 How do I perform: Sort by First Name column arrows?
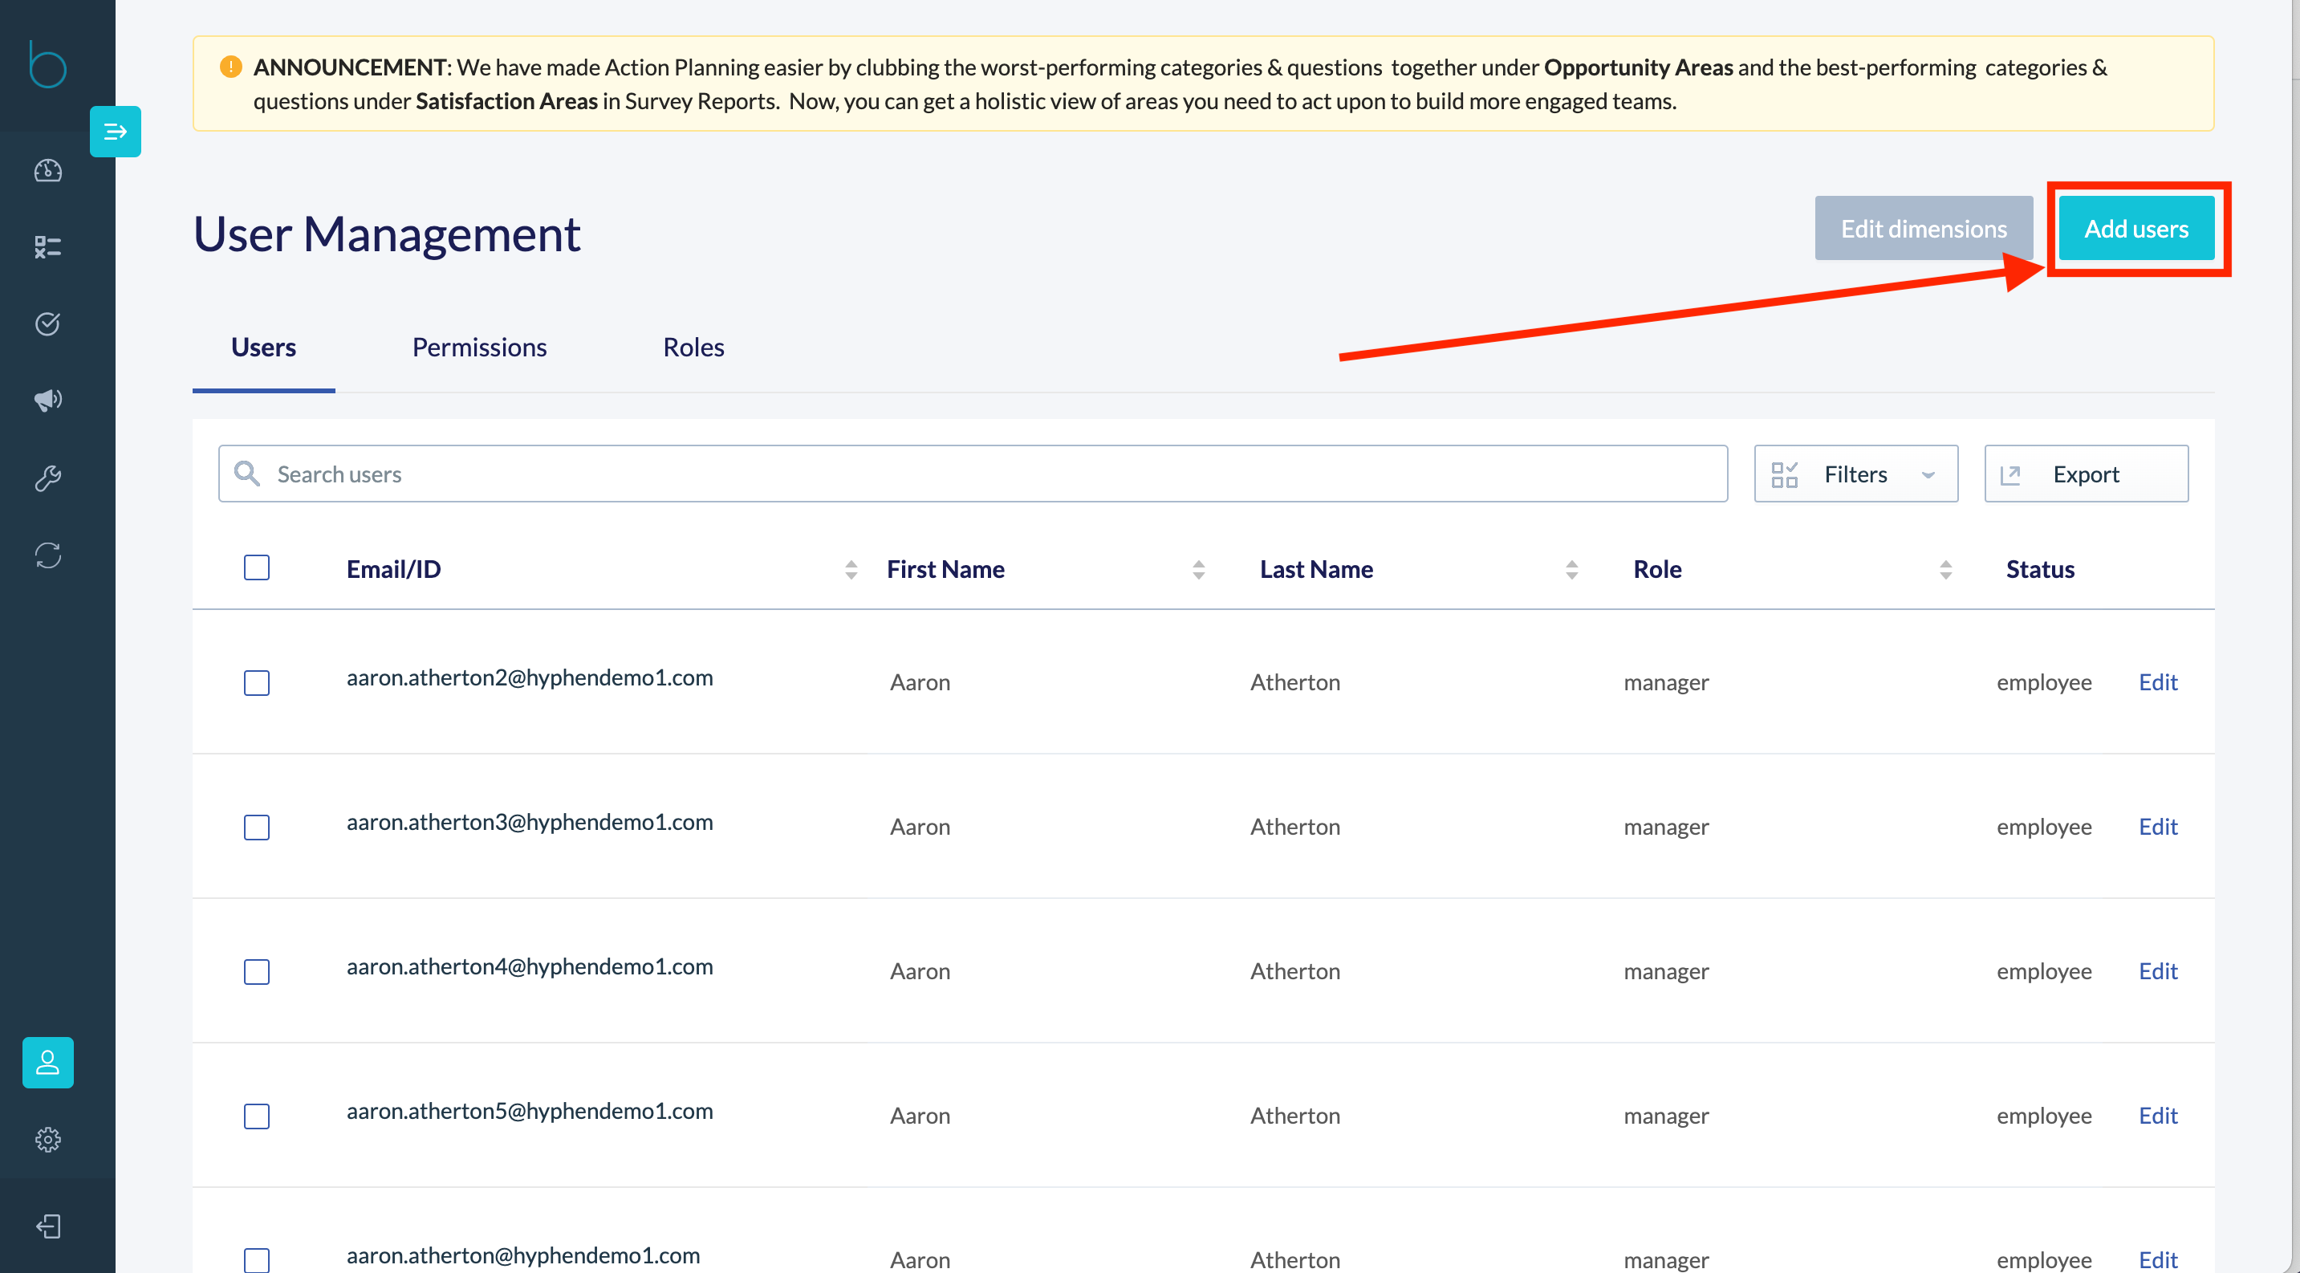point(1198,570)
